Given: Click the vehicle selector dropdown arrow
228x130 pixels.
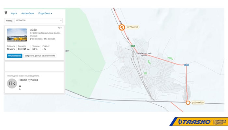Looking at the screenshot, I should coord(61,20).
